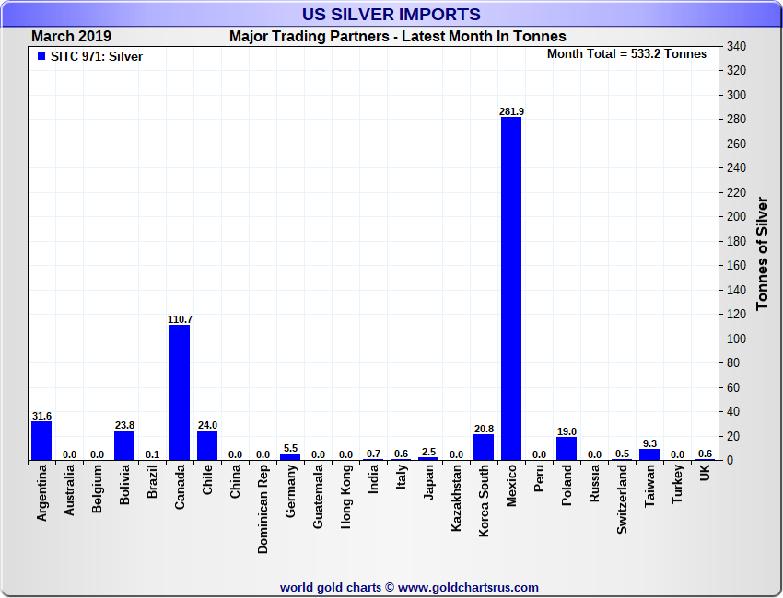Click the 'Korea South' axis label
This screenshot has width=783, height=598.
click(x=484, y=500)
